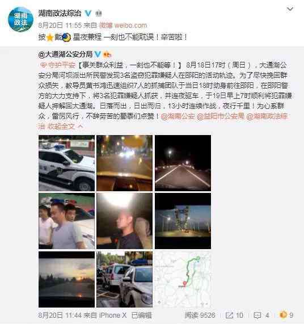This screenshot has height=324, width=304.
Task: View the route map thumbnail
Action: 183,279
